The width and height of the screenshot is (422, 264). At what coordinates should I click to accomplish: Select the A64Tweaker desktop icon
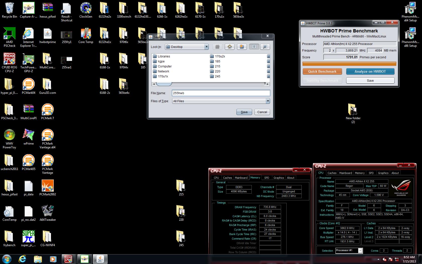click(x=47, y=213)
